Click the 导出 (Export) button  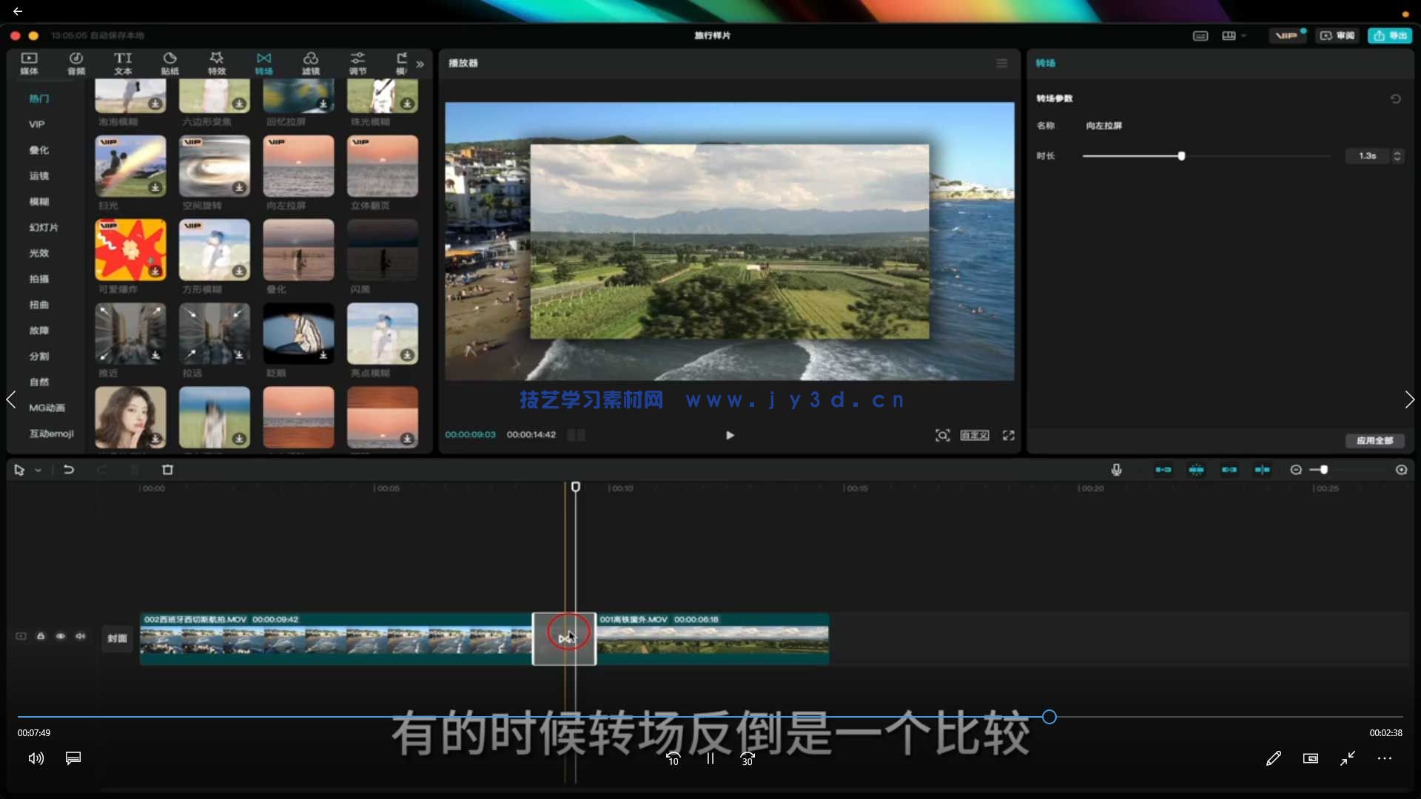coord(1390,35)
